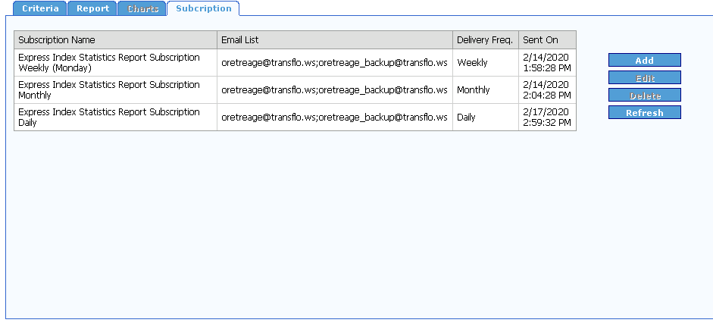The height and width of the screenshot is (326, 713).
Task: Click the Sent On column header
Action: [x=548, y=40]
